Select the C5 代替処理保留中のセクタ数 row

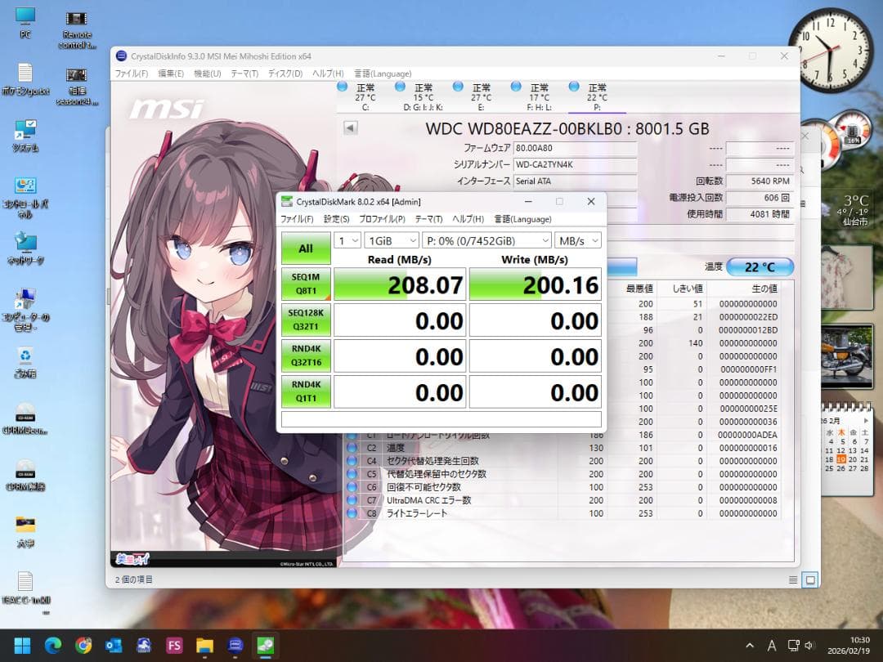(562, 474)
